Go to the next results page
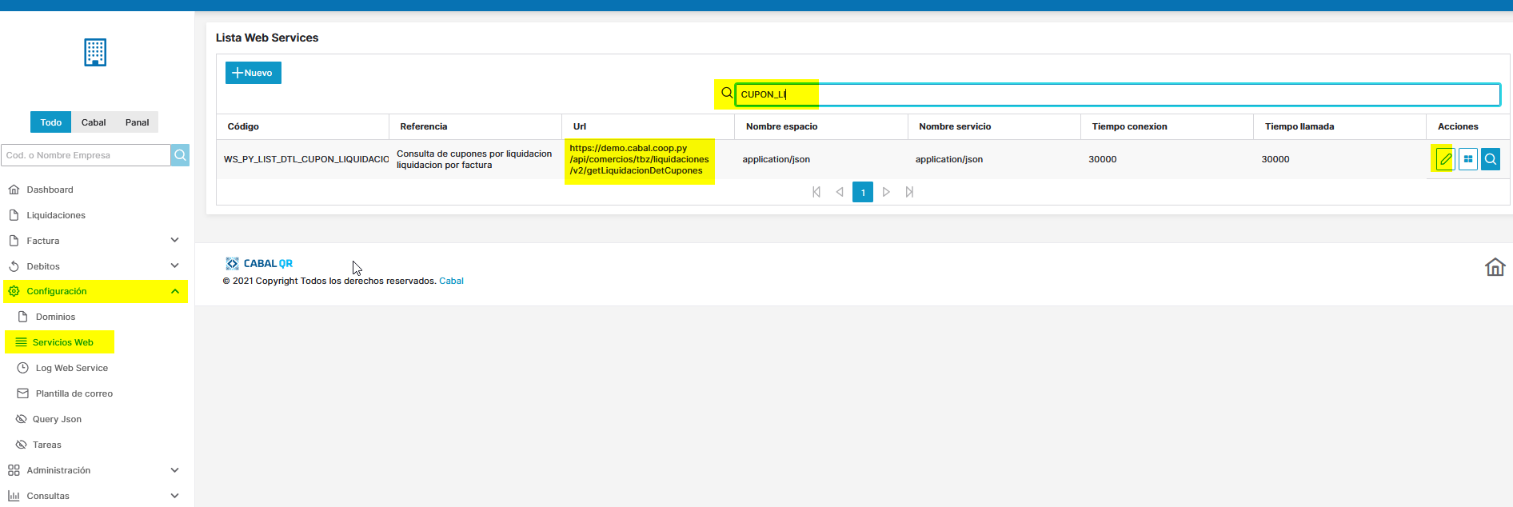The width and height of the screenshot is (1513, 507). 886,192
